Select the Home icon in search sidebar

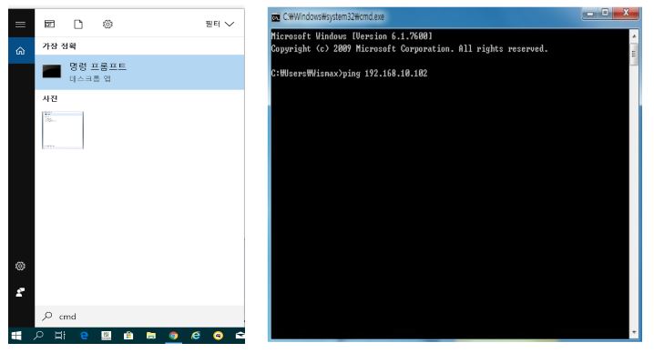tap(20, 51)
